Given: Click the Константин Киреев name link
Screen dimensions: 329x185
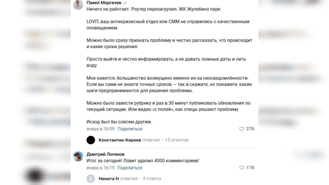Looking at the screenshot, I should pyautogui.click(x=120, y=140).
